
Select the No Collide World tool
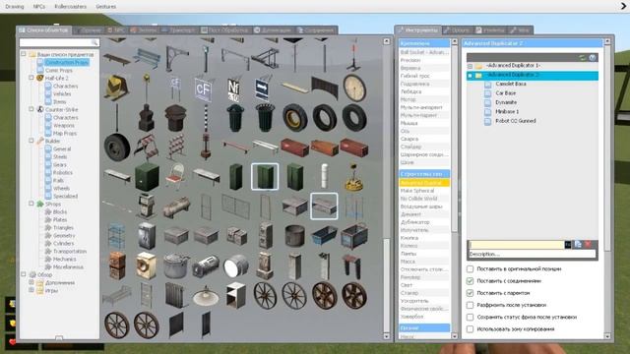[x=418, y=199]
